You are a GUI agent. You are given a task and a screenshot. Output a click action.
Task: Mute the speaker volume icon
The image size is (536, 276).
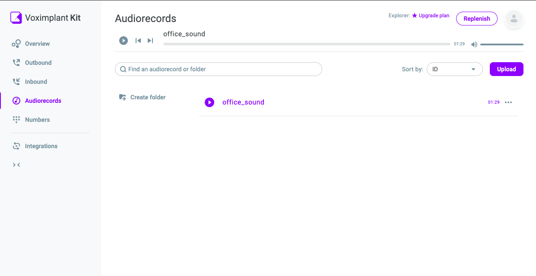[x=474, y=44]
